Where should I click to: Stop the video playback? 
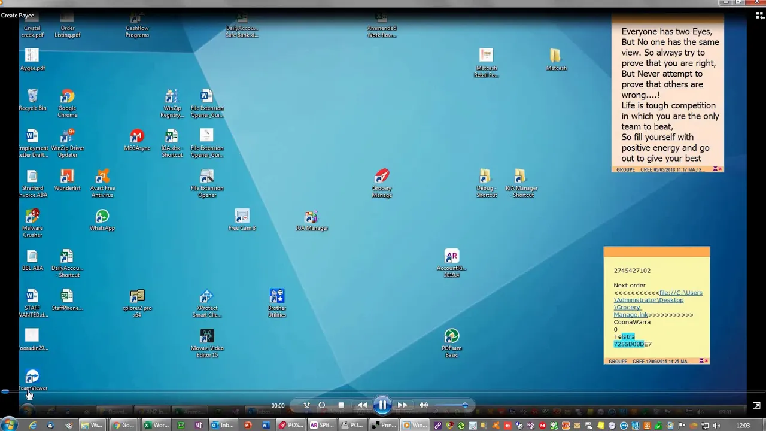(341, 405)
